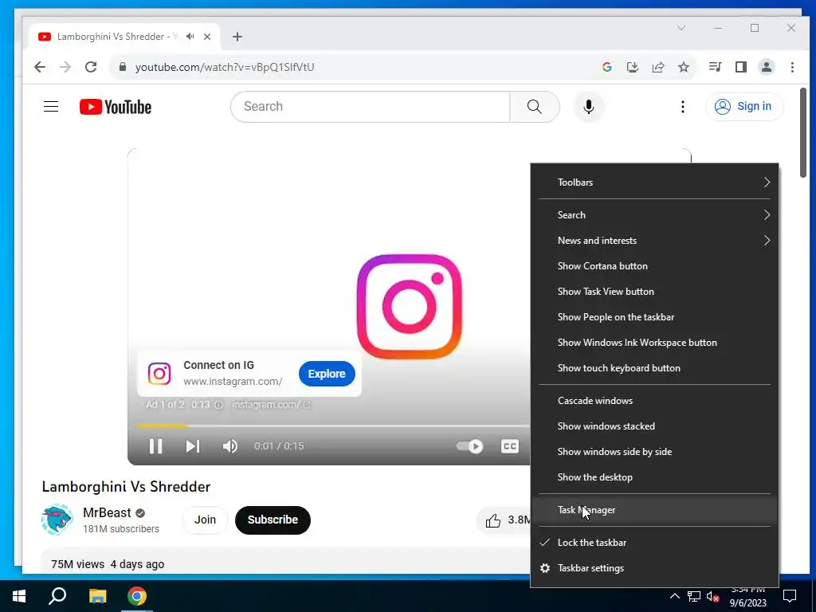The height and width of the screenshot is (612, 816).
Task: Open the tab search chevron in title bar
Action: [x=681, y=28]
